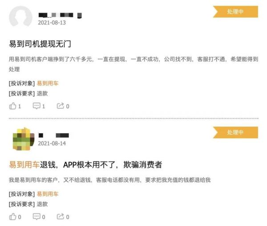Screen dimensions: 267x226
Task: Click 处理中 status badge on first complaint
Action: coord(235,12)
